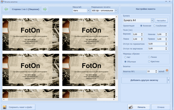The width and height of the screenshot is (174, 110).
Task: Adjust the copies count stepper
Action: click(x=156, y=71)
